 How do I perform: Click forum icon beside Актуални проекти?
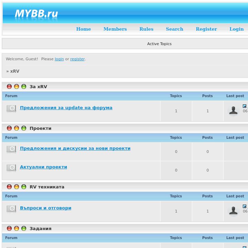[x=11, y=168]
